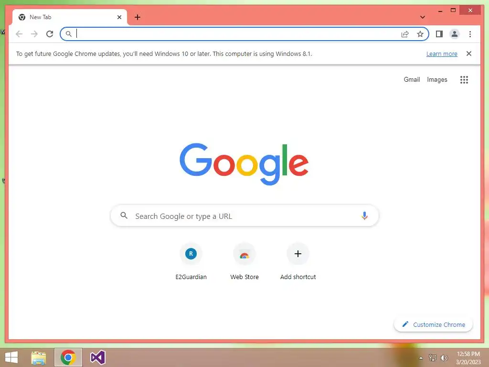Screen dimensions: 489x367
Task: Launch Visual Studio from taskbar
Action: click(x=97, y=357)
